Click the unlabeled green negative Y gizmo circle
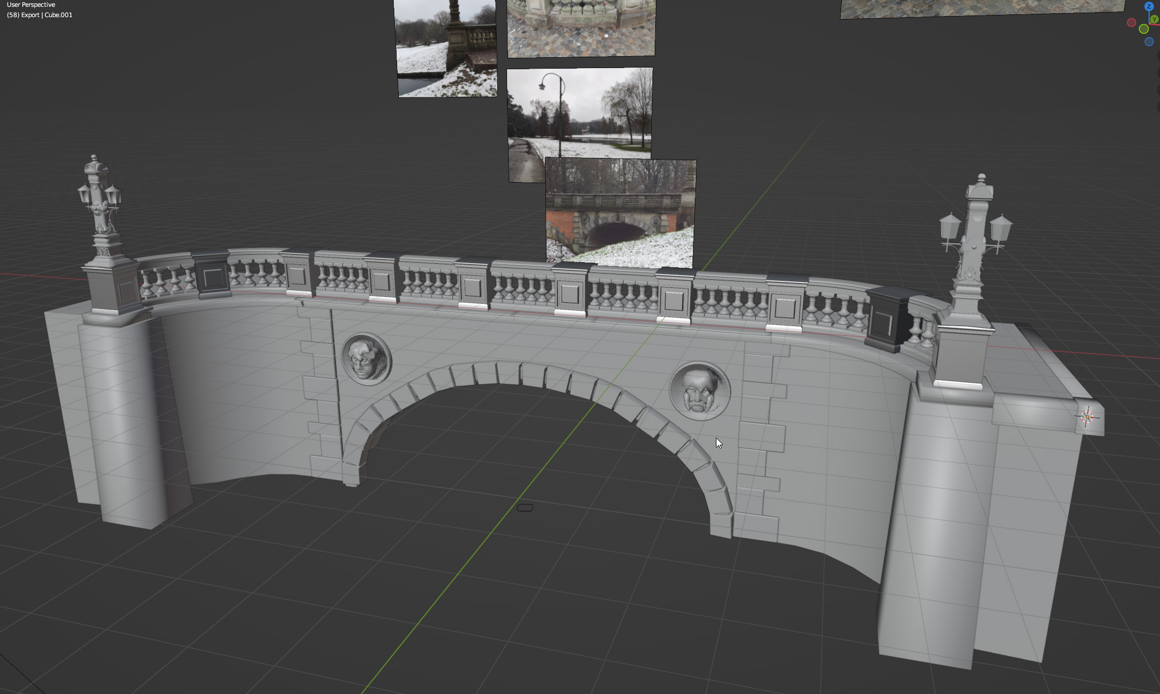This screenshot has width=1160, height=694. point(1143,29)
